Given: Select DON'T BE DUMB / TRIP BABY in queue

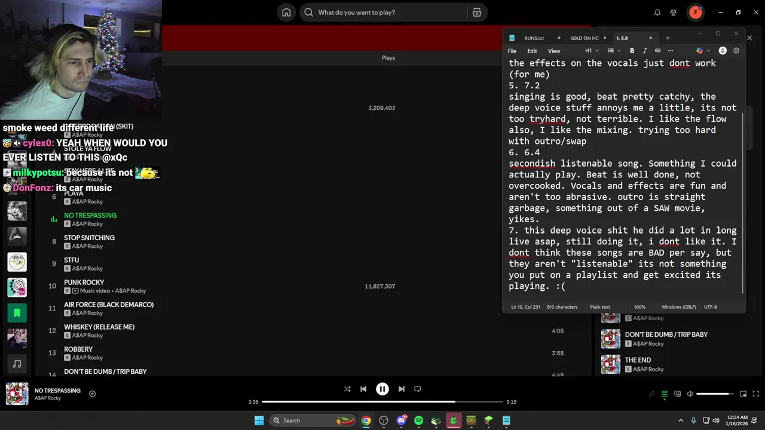Looking at the screenshot, I should click(x=666, y=334).
